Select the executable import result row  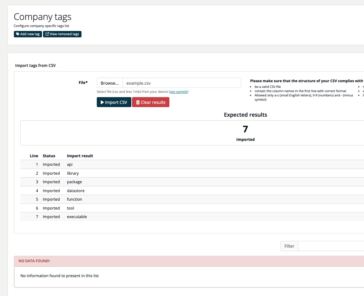[192, 217]
